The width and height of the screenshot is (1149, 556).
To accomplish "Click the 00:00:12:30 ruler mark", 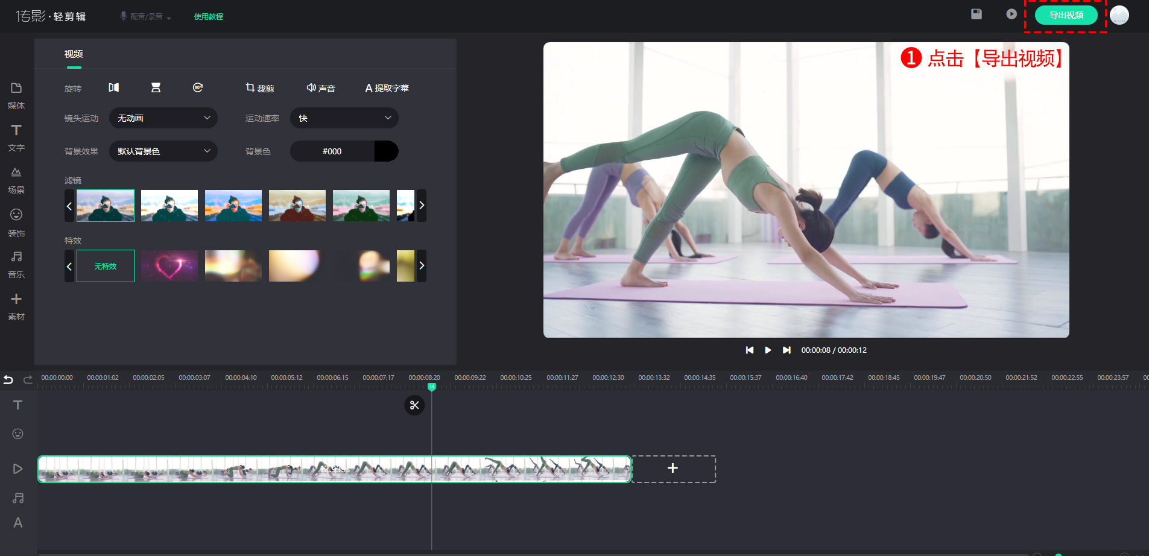I will click(x=608, y=378).
